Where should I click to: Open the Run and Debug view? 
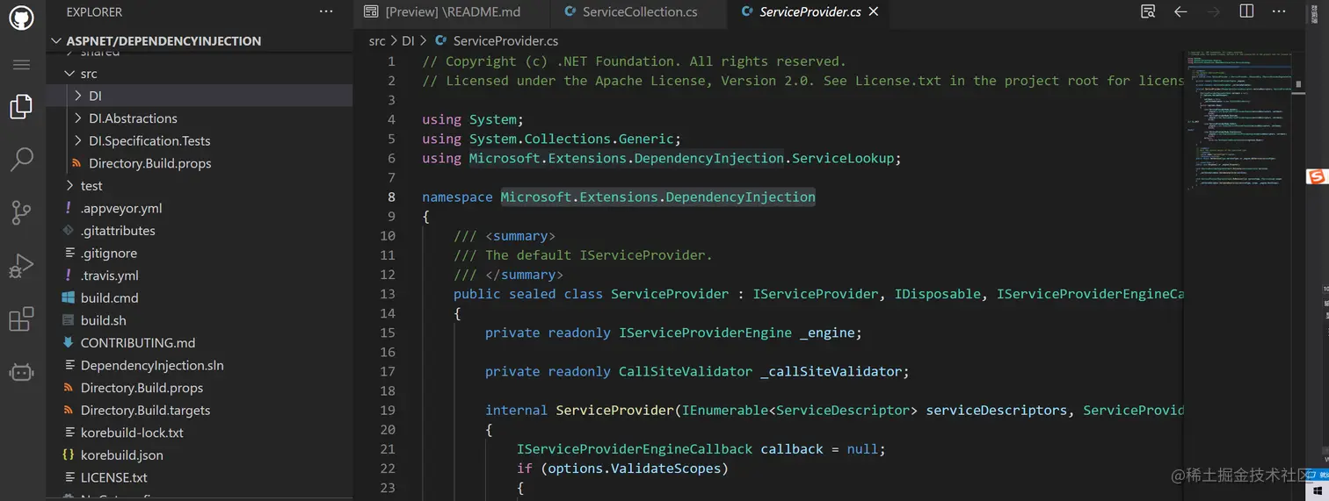pos(21,265)
